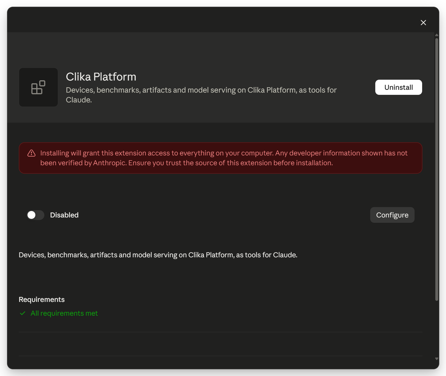The image size is (446, 376).
Task: Click the Clika Platform extension icon
Action: (38, 87)
